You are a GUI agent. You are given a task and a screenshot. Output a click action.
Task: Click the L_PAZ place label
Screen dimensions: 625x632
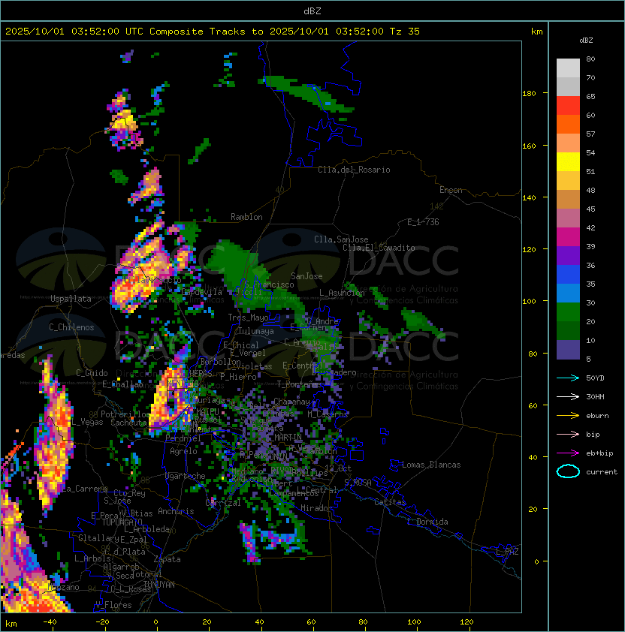click(x=507, y=552)
